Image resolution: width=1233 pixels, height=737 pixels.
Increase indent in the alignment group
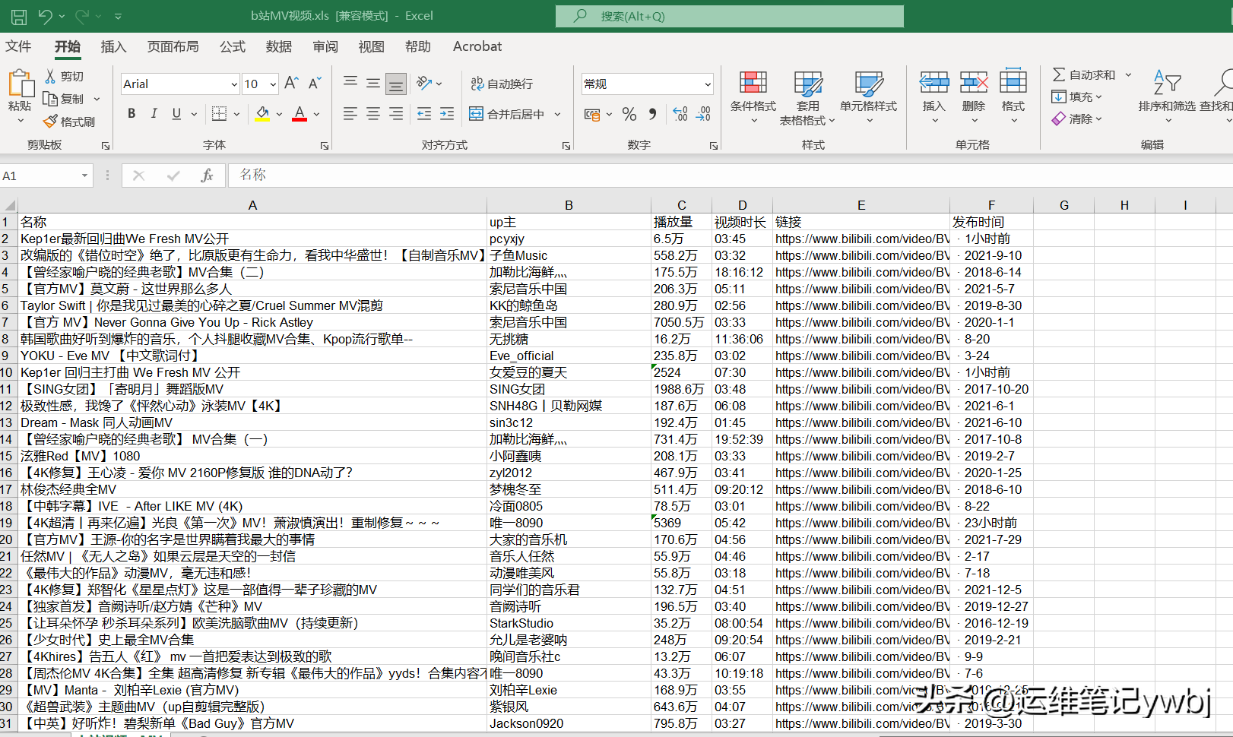pos(447,114)
